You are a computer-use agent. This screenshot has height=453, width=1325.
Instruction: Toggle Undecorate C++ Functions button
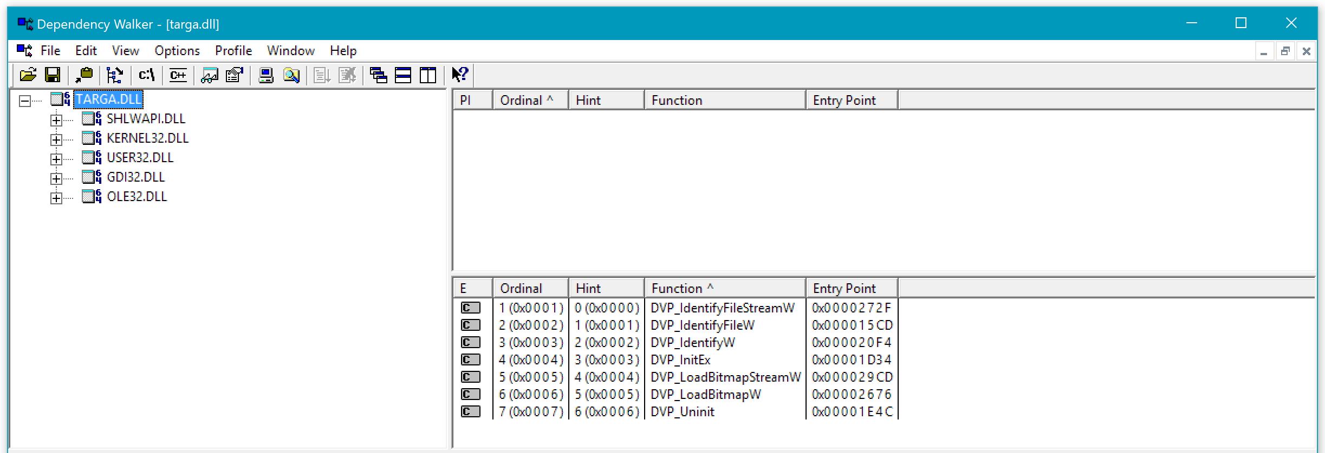[178, 75]
